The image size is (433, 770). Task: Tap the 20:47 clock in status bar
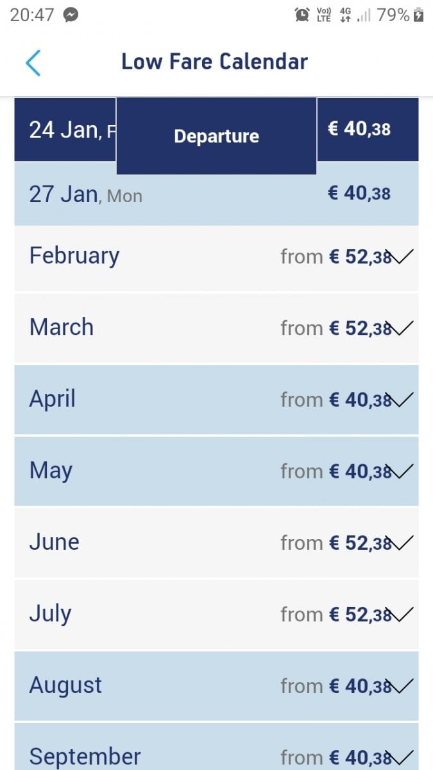point(32,15)
